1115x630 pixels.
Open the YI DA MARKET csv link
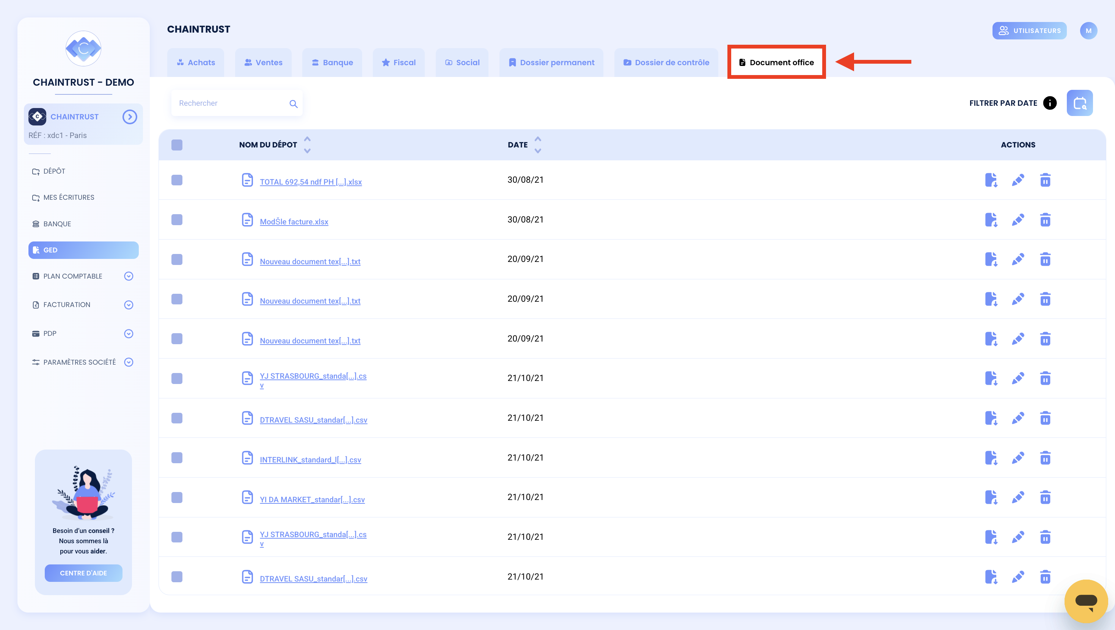[312, 500]
